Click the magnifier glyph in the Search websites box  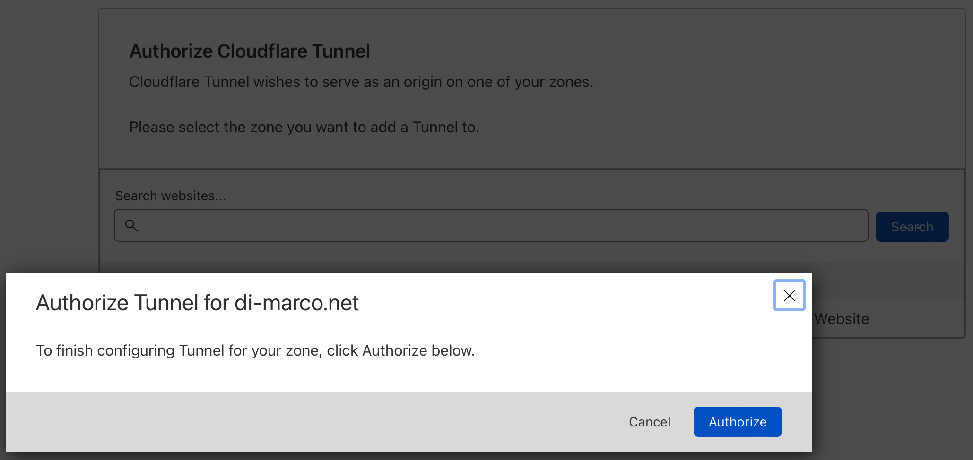pyautogui.click(x=132, y=225)
